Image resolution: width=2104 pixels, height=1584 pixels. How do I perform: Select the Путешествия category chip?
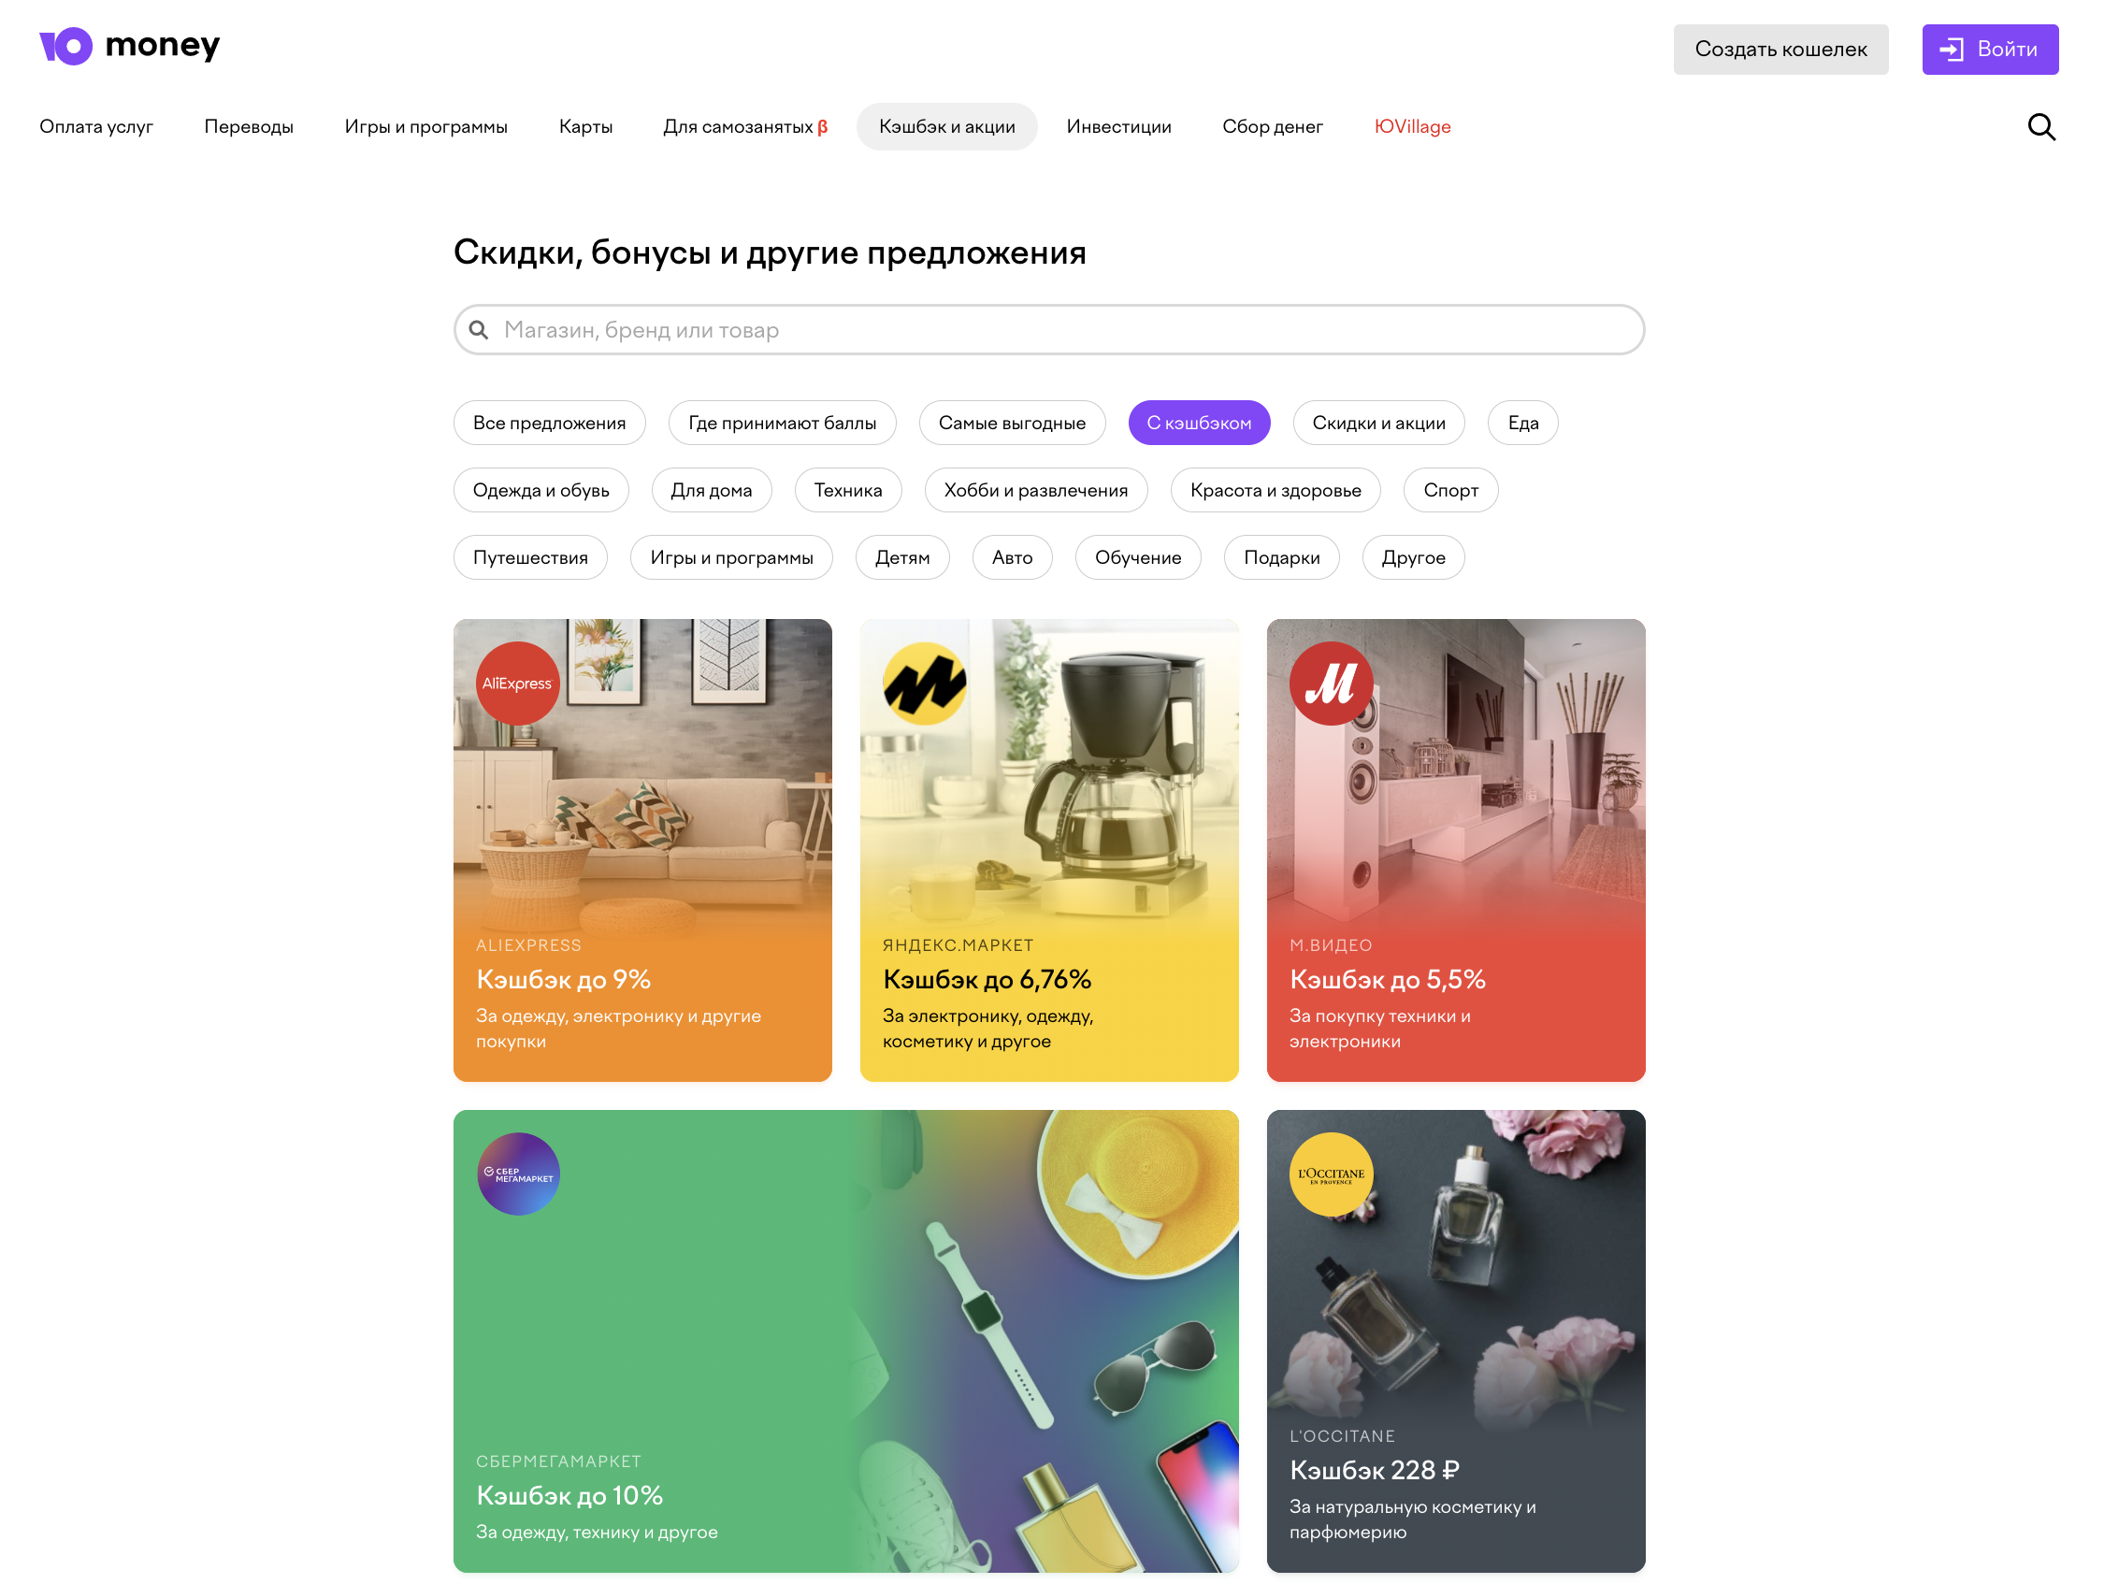531,557
